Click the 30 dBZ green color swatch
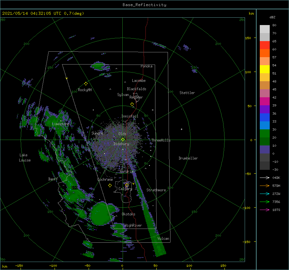 click(265, 134)
